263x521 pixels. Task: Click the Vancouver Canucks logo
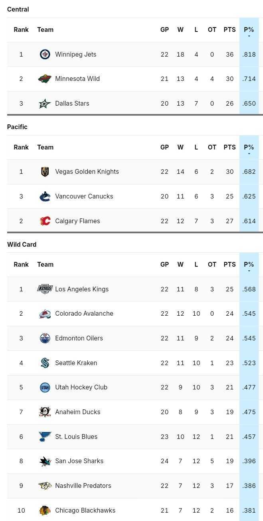click(45, 197)
